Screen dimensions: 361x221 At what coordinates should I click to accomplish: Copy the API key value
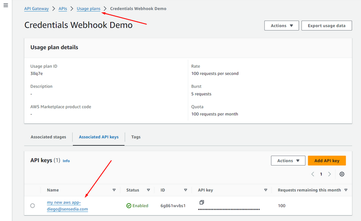[x=202, y=202]
